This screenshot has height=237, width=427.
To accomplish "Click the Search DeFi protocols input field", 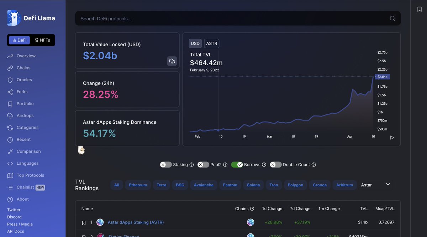I will pyautogui.click(x=238, y=19).
